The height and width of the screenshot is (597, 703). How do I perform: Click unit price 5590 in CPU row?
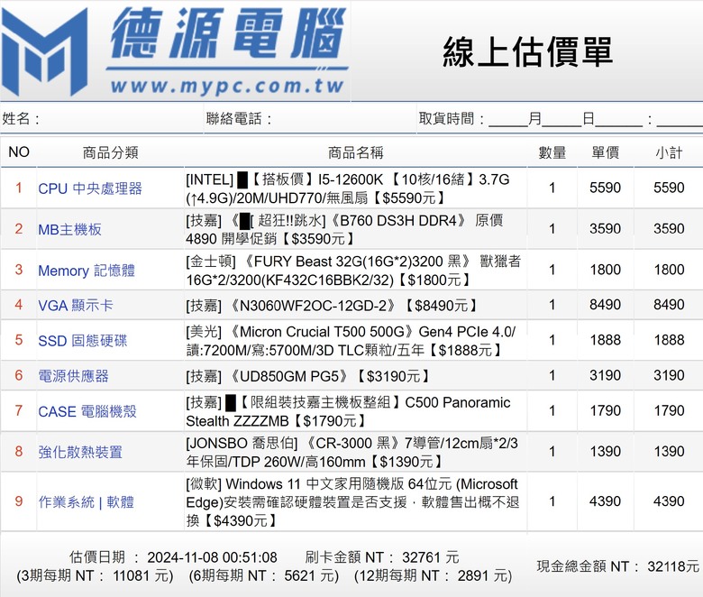pyautogui.click(x=606, y=188)
